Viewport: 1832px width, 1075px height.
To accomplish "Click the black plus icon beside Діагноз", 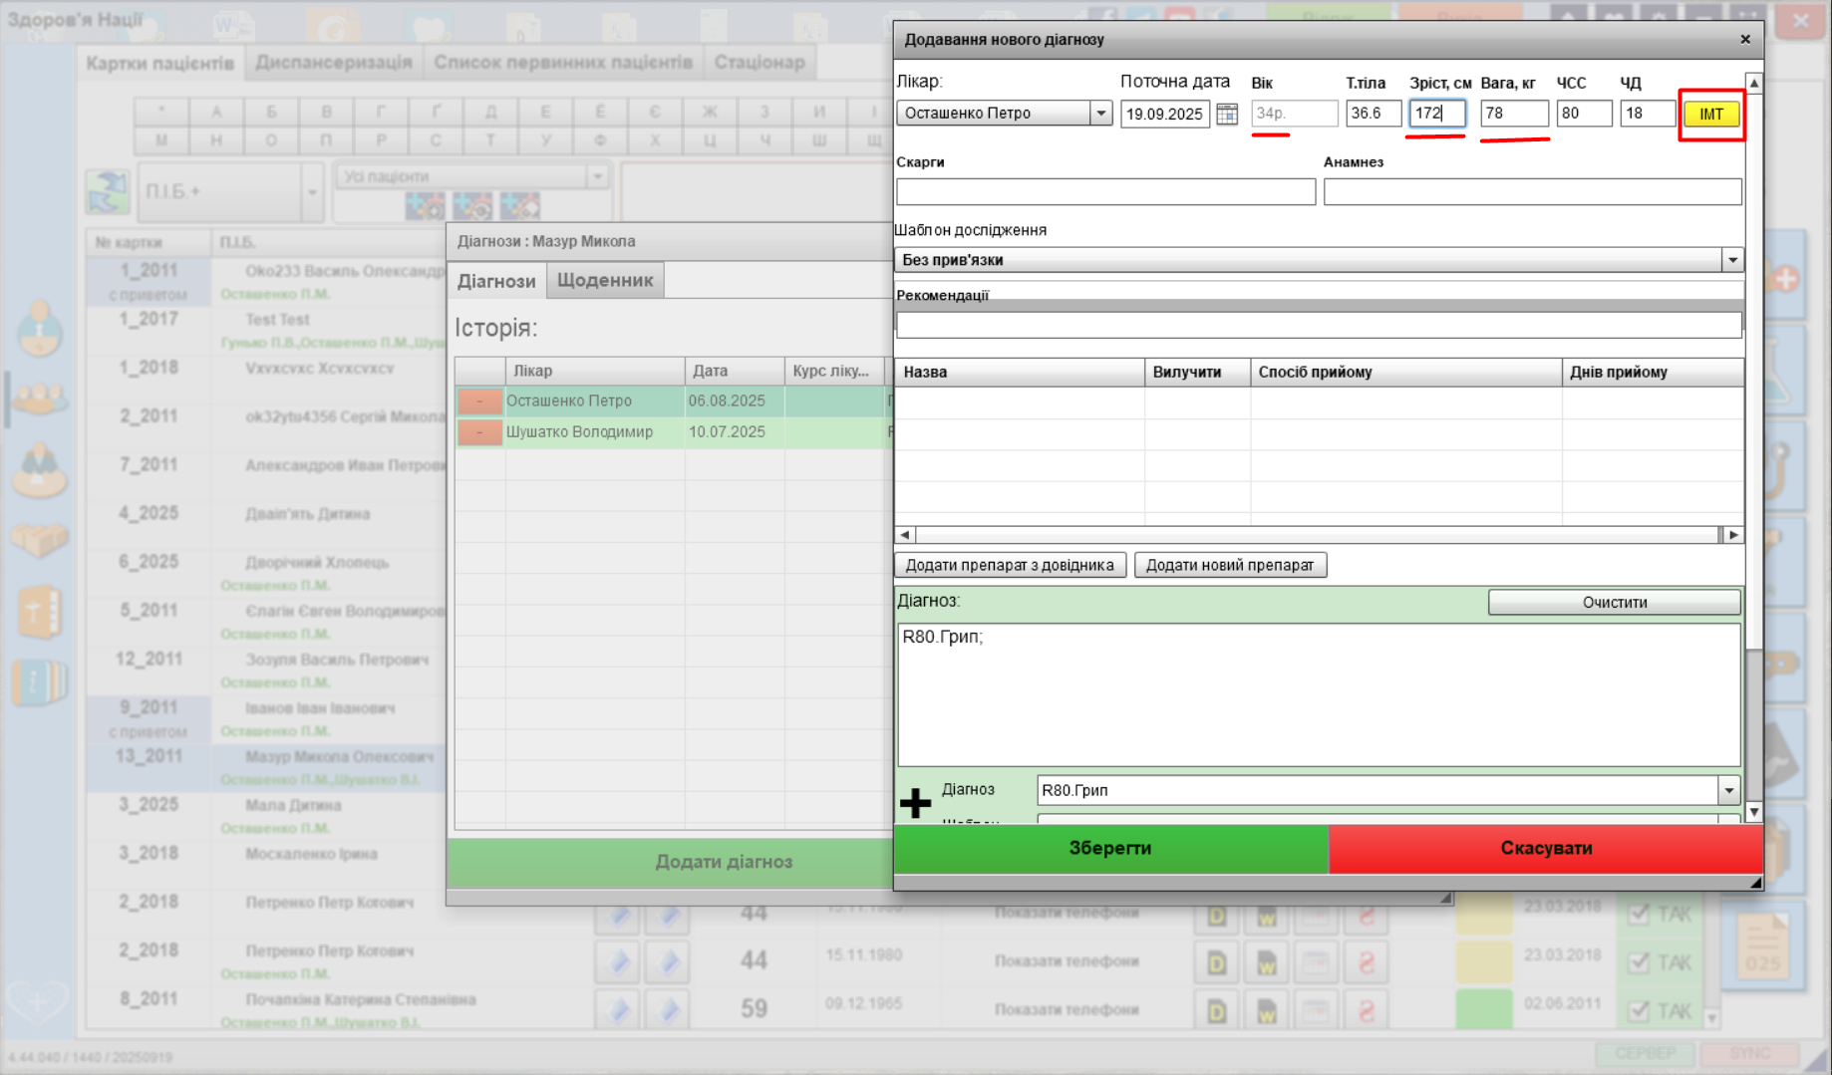I will pos(915,802).
